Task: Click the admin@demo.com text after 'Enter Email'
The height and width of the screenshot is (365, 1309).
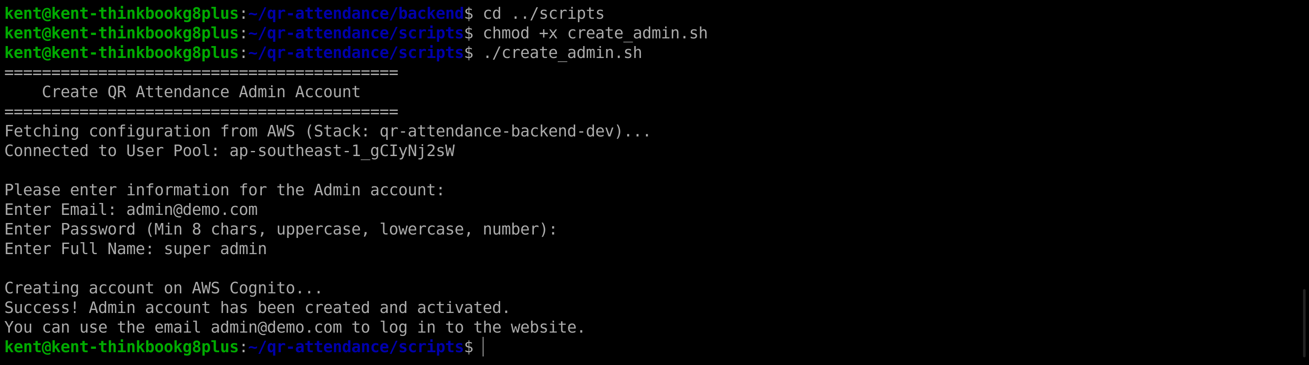Action: [192, 210]
